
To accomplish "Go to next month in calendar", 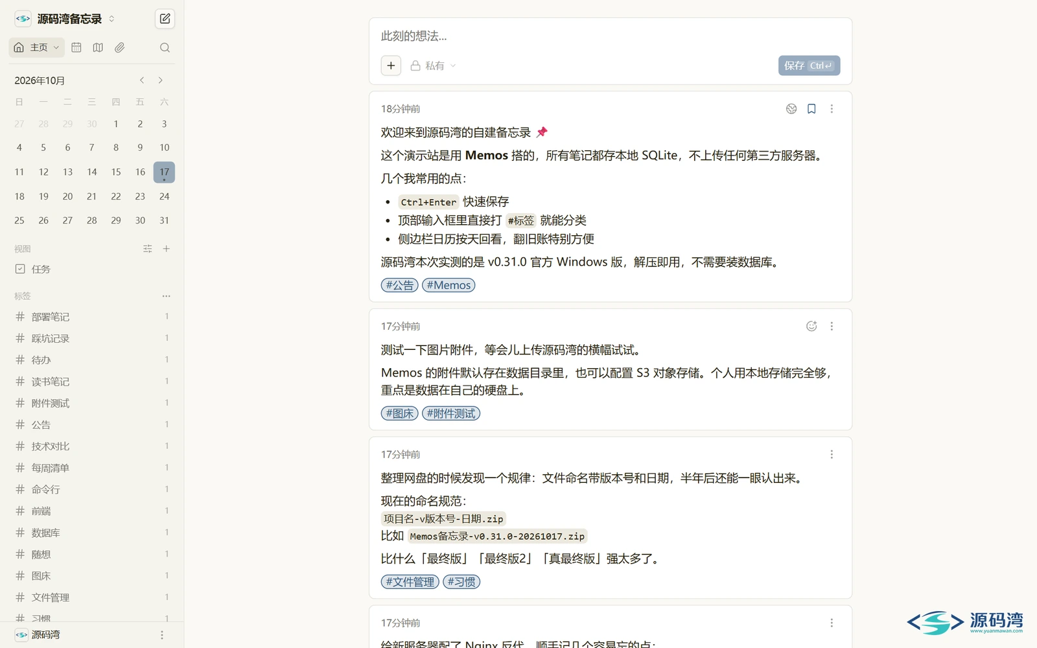I will (x=161, y=80).
